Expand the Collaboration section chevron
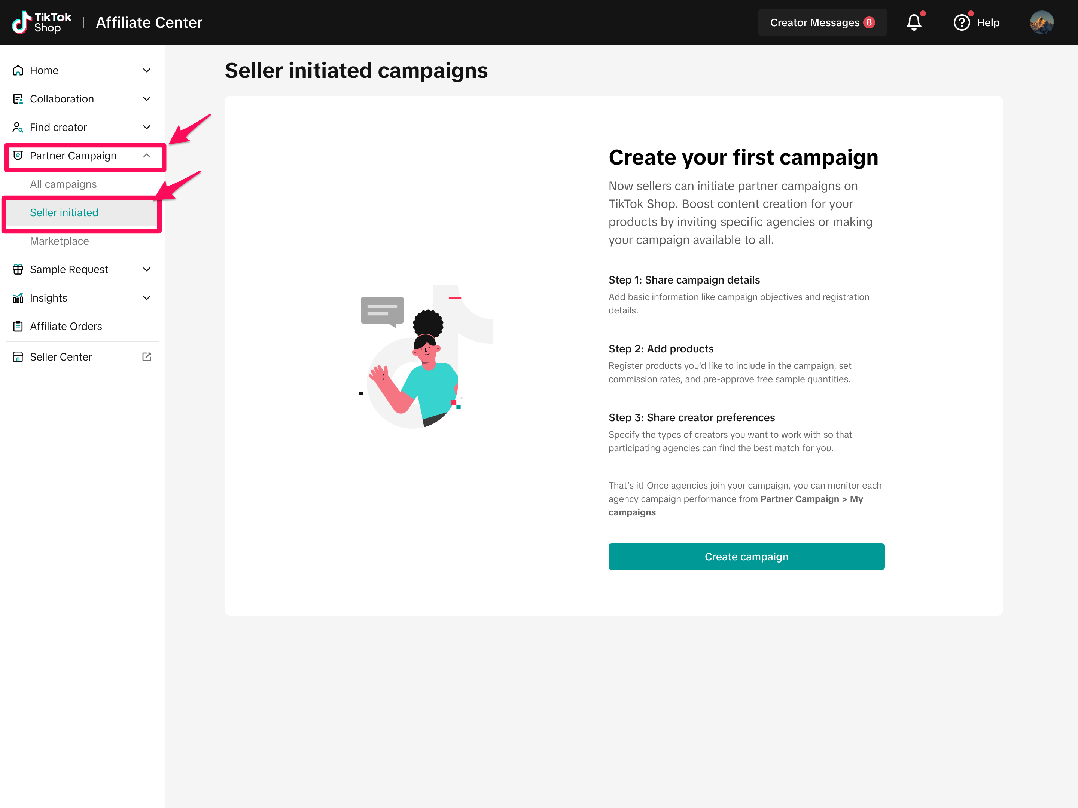Viewport: 1078px width, 808px height. (147, 99)
